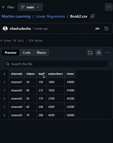Switch to the Code tab
The height and width of the screenshot is (143, 113).
pos(26,53)
